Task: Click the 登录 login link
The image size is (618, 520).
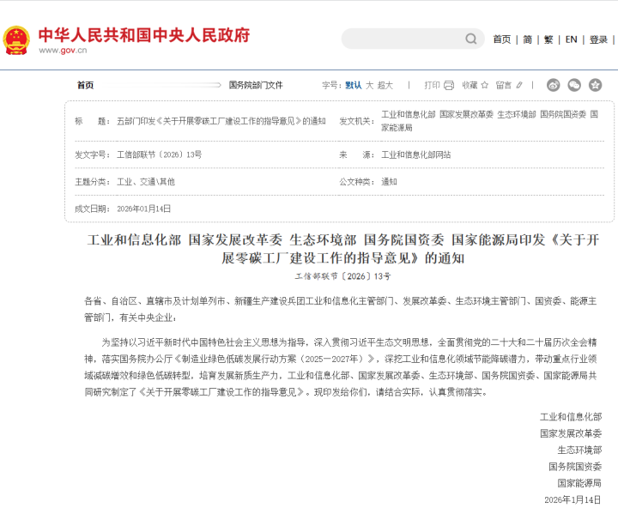Action: pyautogui.click(x=598, y=39)
